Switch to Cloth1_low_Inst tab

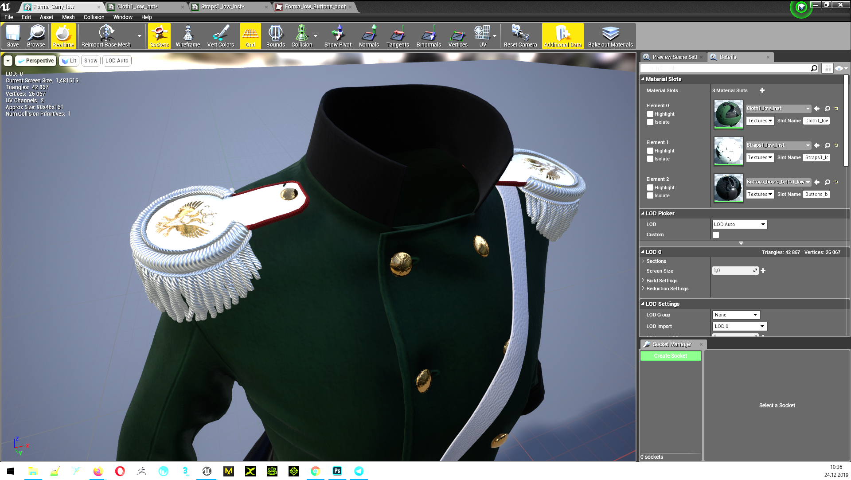coord(146,7)
